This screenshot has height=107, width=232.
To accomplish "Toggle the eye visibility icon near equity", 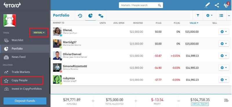I will [226, 101].
